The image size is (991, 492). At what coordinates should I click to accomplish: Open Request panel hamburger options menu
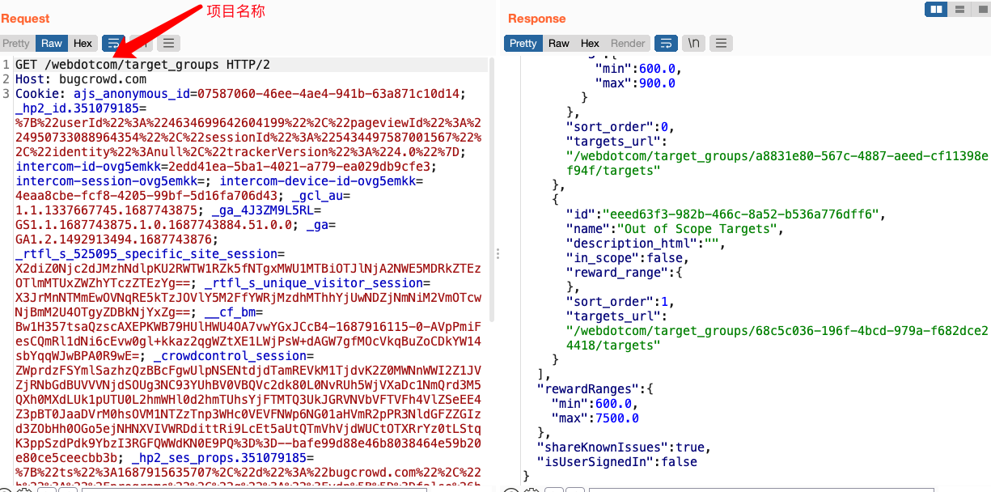[168, 43]
